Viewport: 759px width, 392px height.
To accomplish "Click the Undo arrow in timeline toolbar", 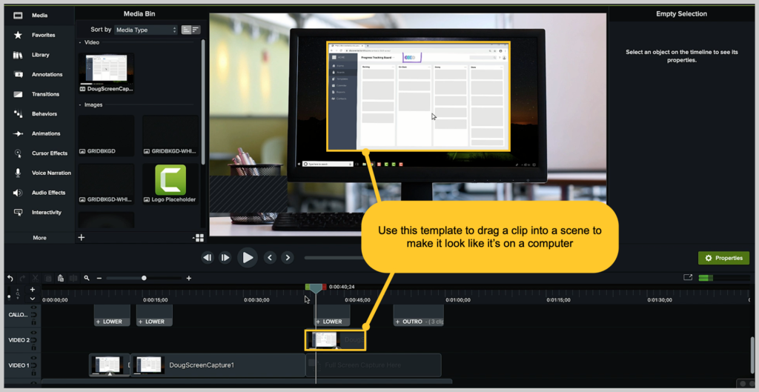I will point(10,279).
